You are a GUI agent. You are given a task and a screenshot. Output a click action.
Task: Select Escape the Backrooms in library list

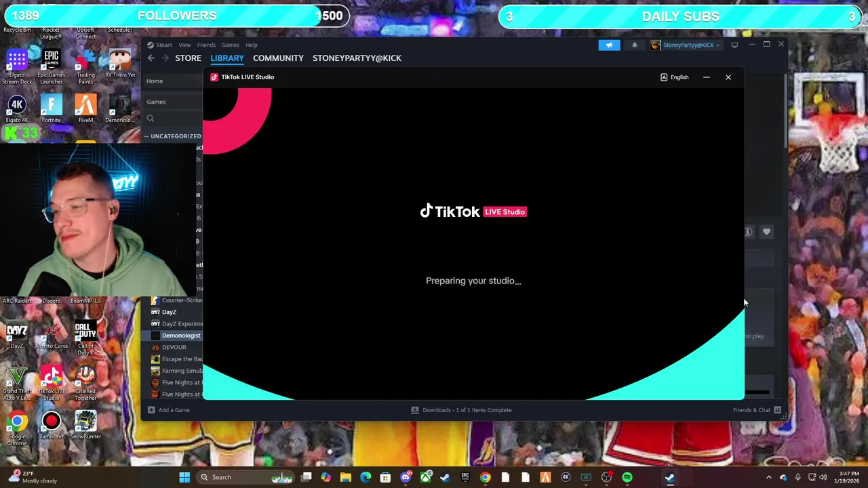click(177, 359)
